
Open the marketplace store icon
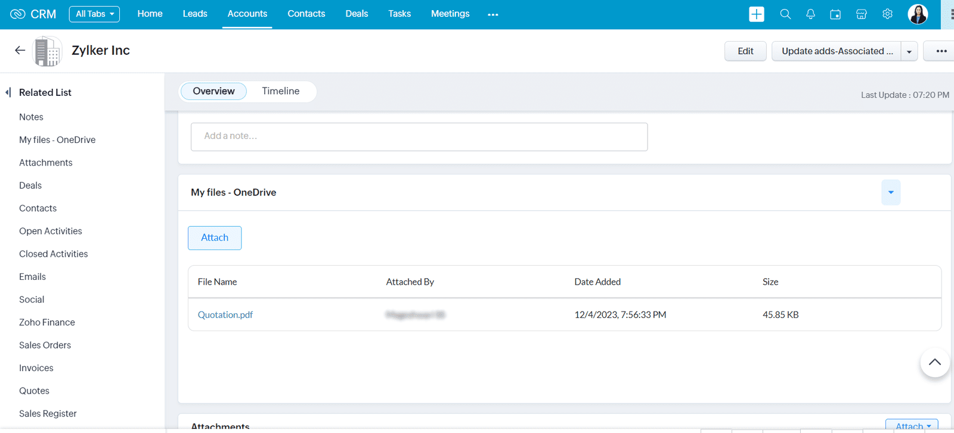[x=862, y=14]
